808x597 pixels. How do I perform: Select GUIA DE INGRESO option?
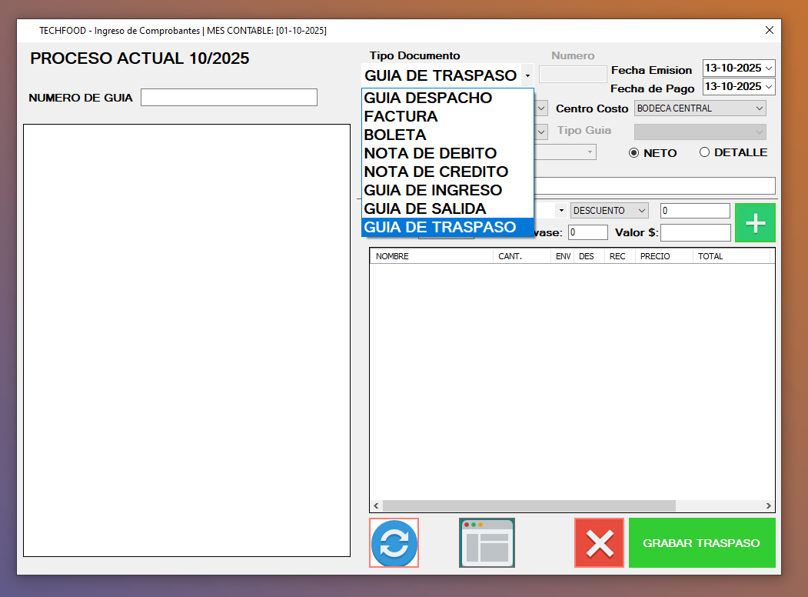[433, 190]
